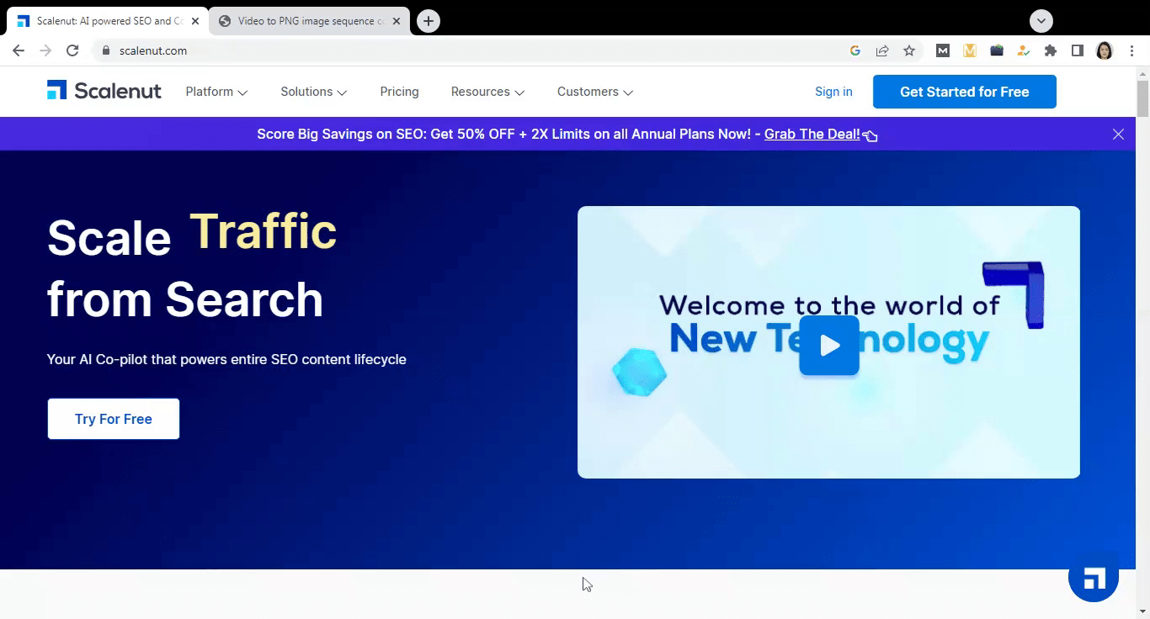The image size is (1150, 619).
Task: Toggle the browser side panel
Action: 1077,50
